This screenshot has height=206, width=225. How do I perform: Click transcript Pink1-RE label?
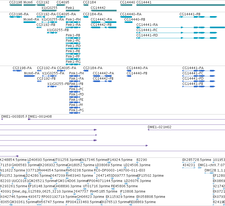click(x=73, y=51)
